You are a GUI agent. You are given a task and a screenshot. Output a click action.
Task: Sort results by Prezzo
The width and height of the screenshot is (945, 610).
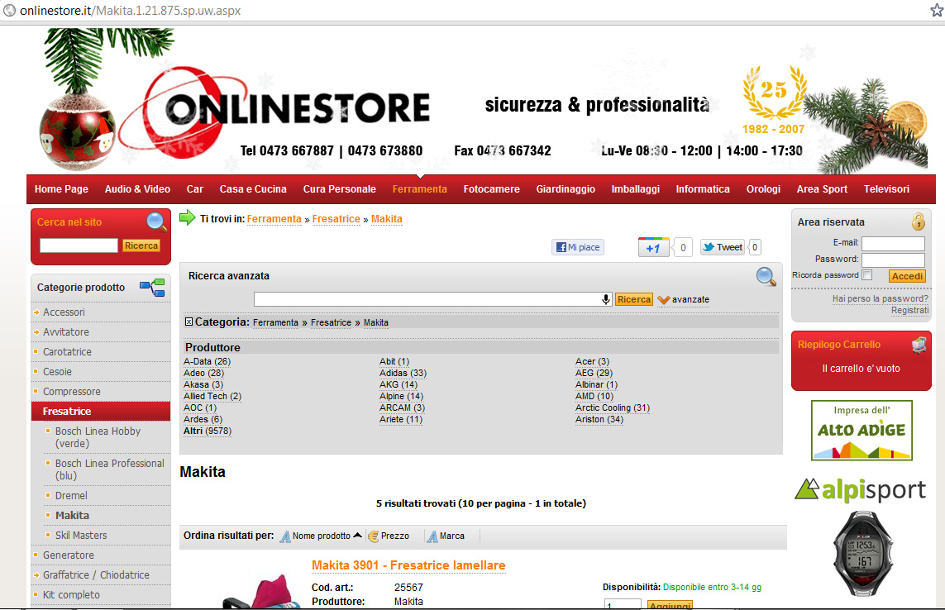(389, 536)
